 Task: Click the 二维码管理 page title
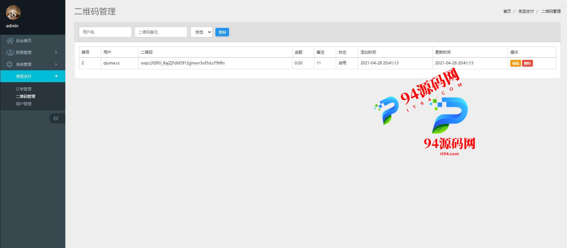click(x=95, y=11)
